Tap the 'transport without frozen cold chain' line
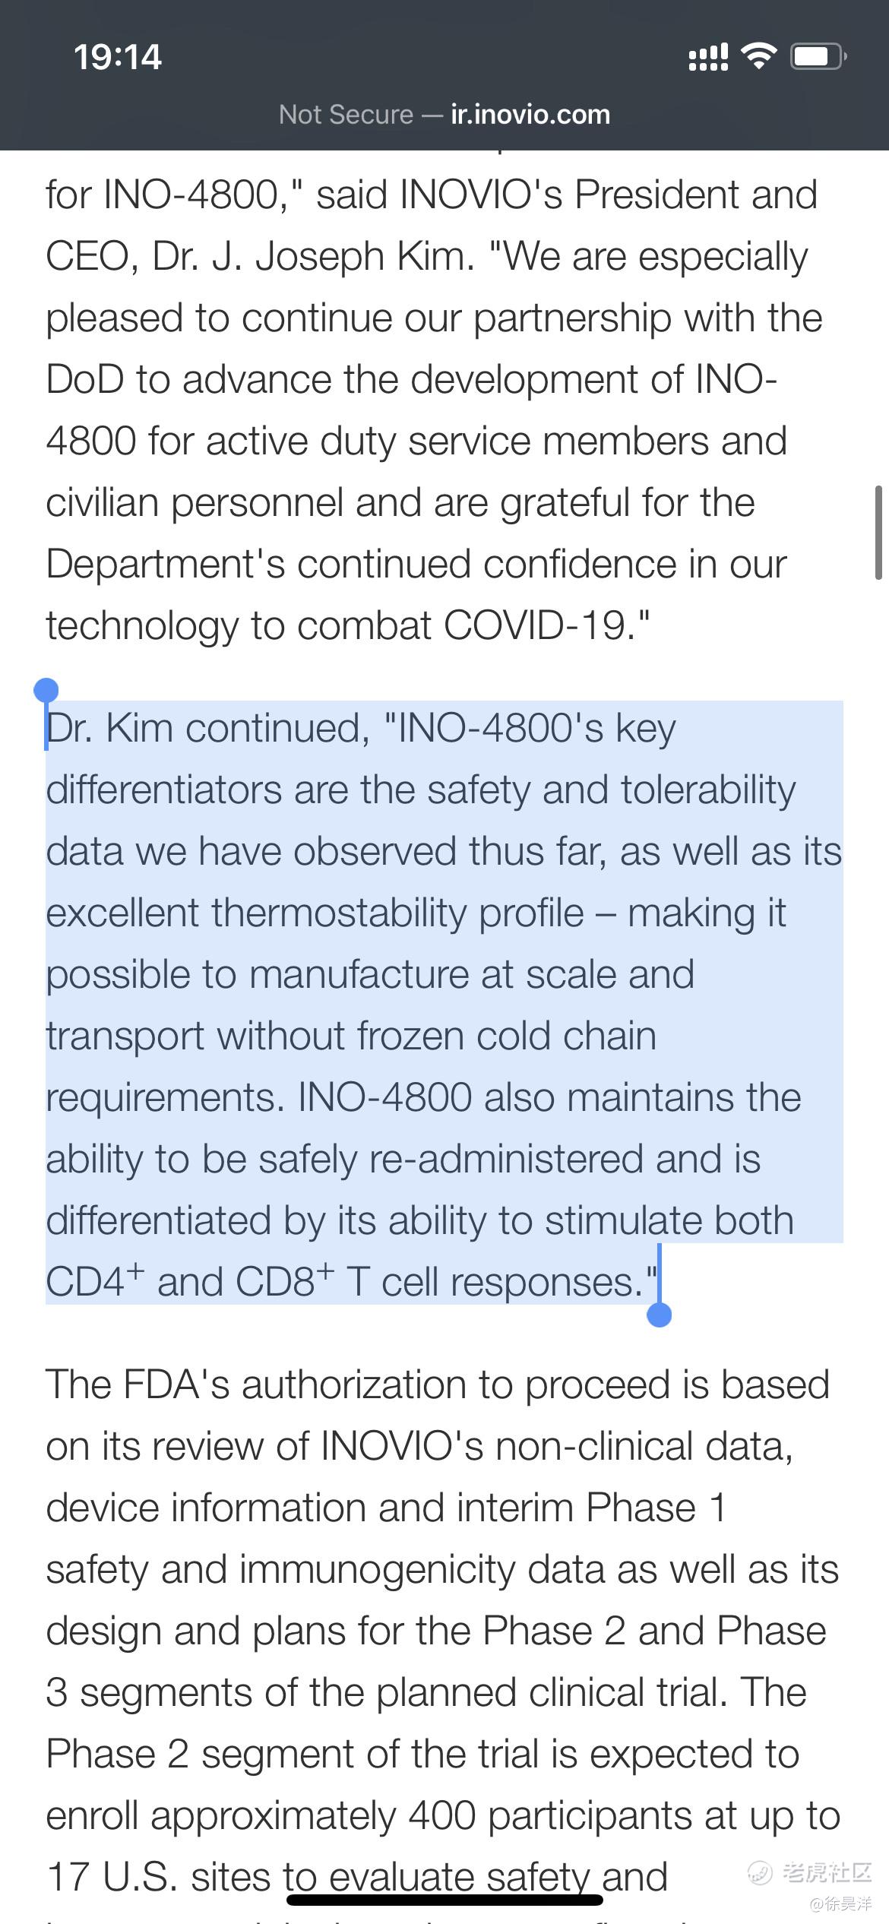This screenshot has width=889, height=1924. point(351,1036)
